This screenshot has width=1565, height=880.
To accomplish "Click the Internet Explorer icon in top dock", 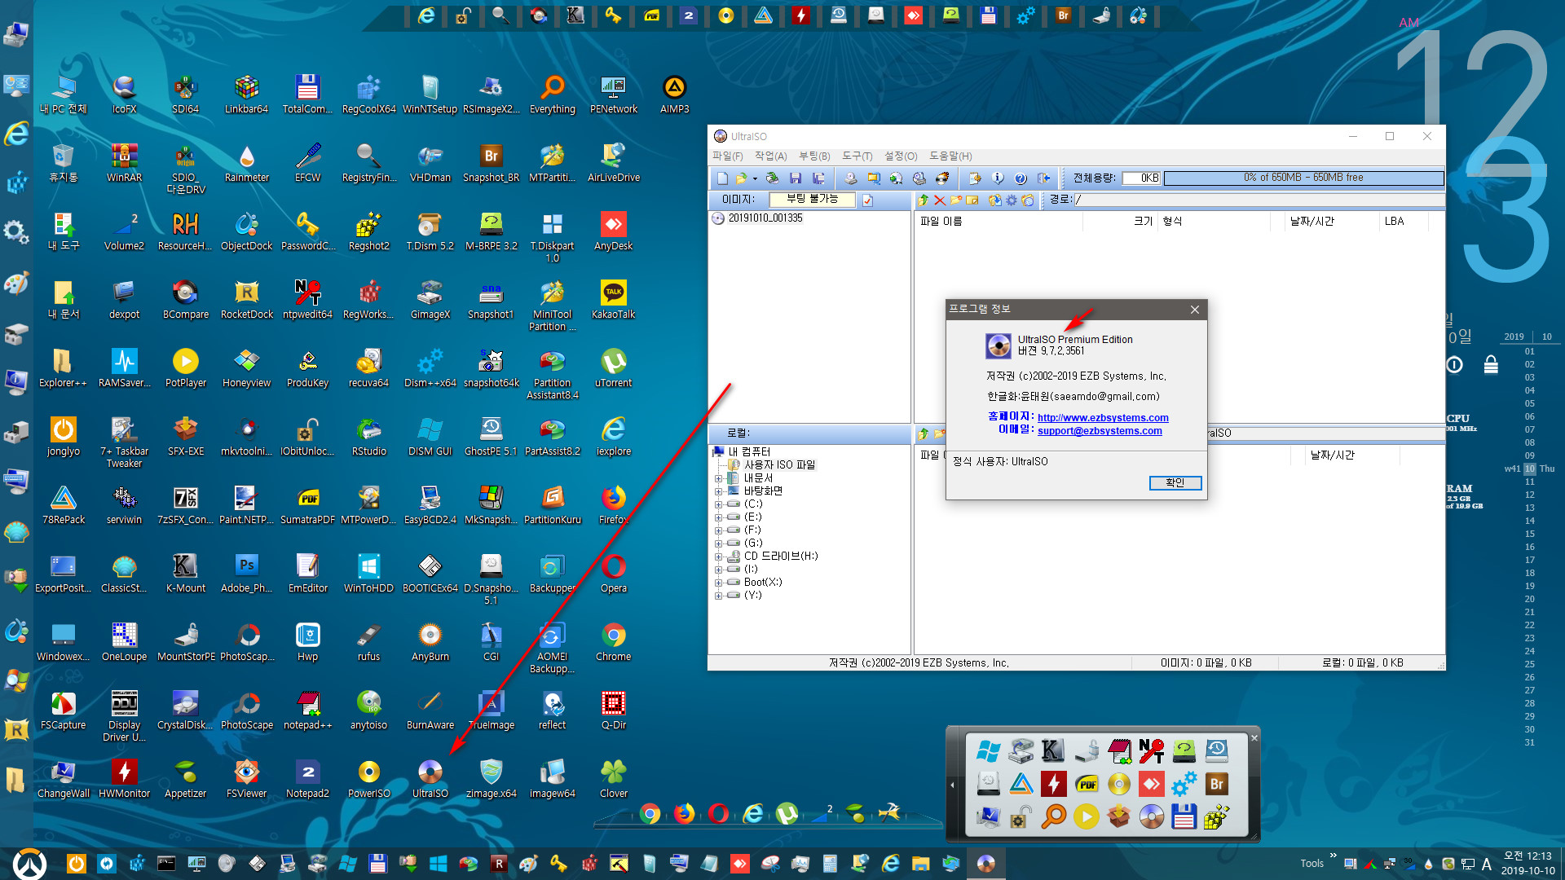I will tap(425, 16).
